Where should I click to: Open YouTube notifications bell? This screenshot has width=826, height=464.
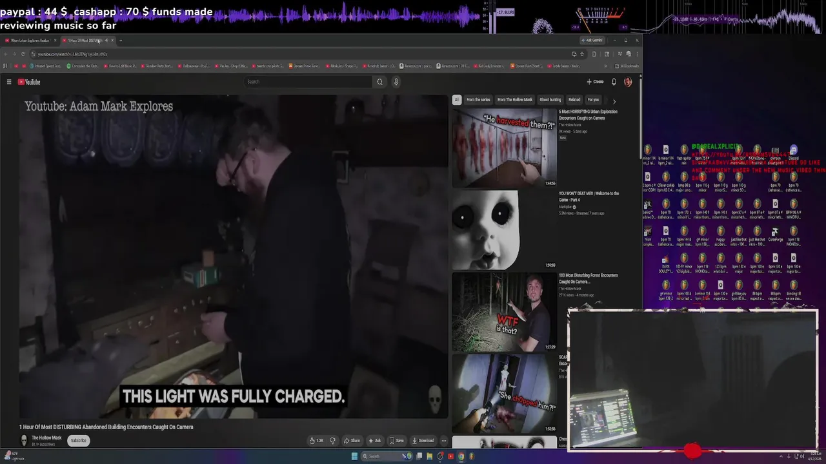tap(614, 82)
